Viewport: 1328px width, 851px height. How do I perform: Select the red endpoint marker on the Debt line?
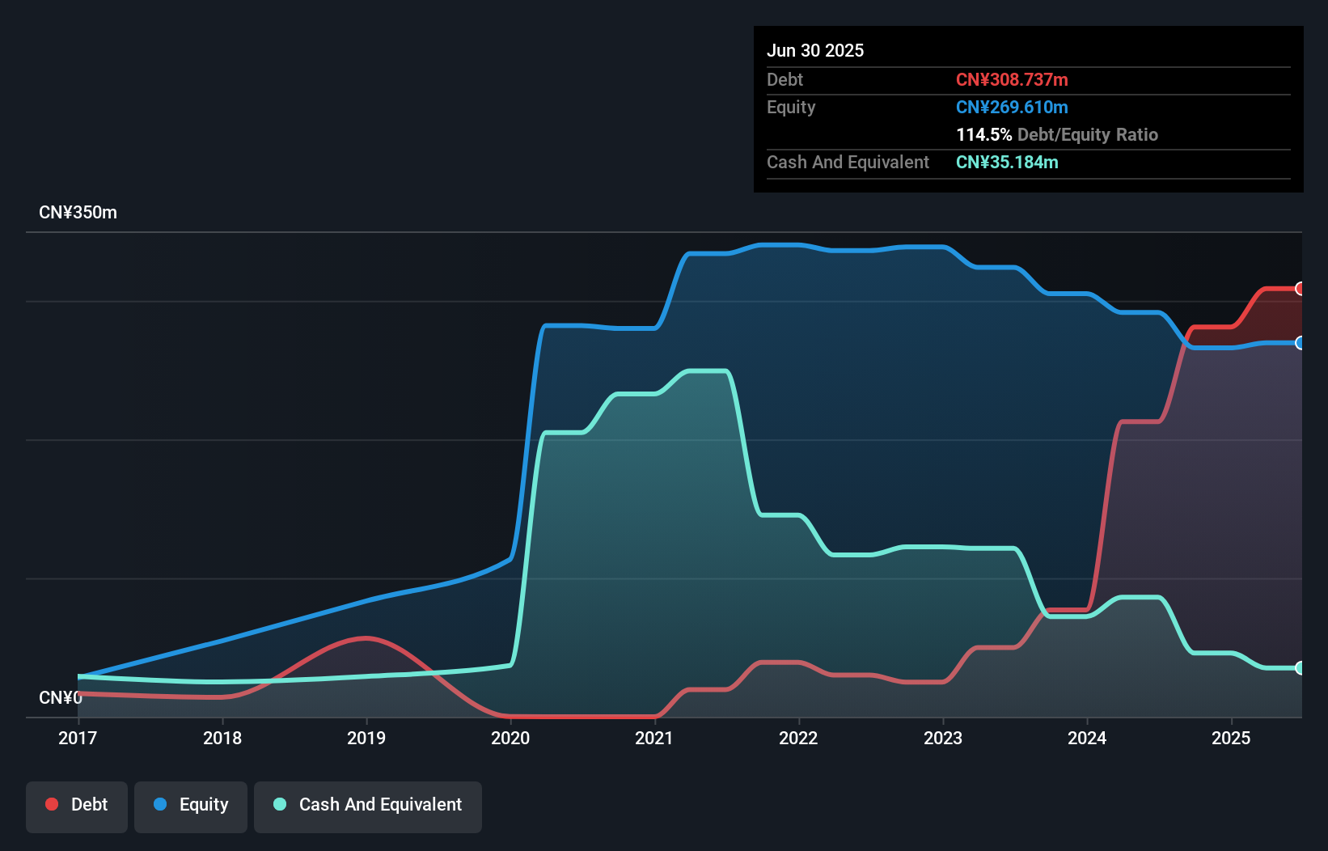pos(1301,288)
